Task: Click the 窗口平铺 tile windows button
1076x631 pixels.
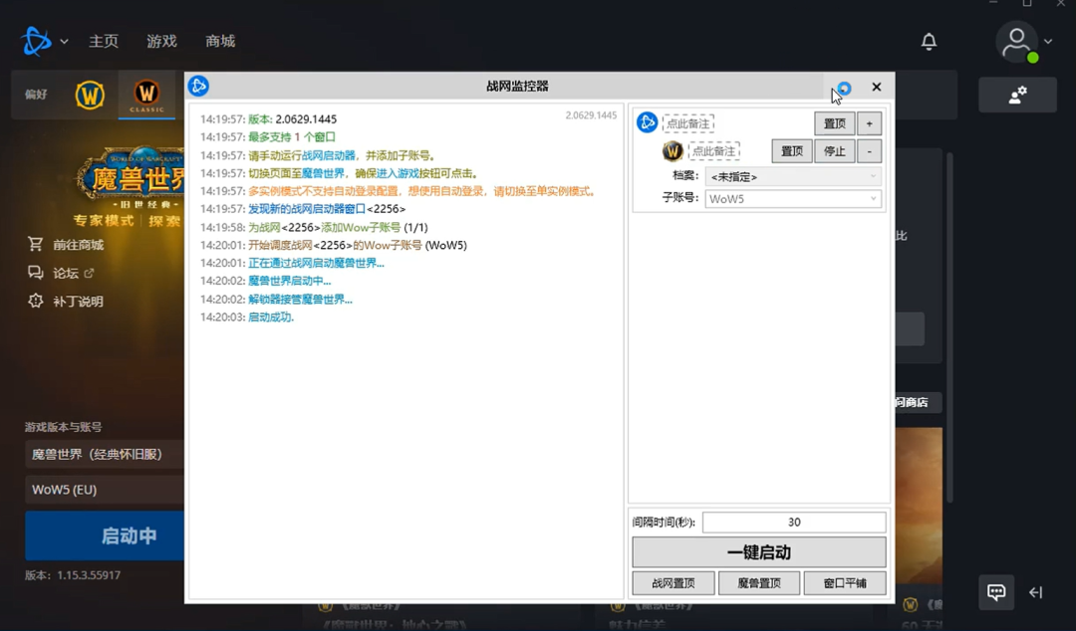Action: click(x=845, y=583)
